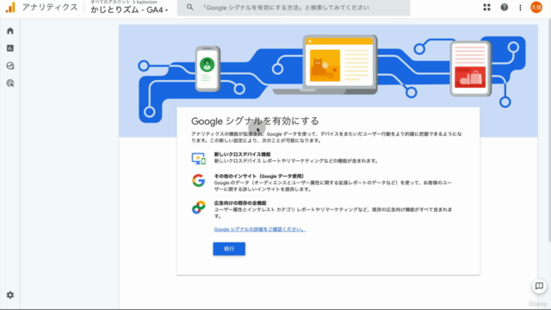
Task: Click the phone illustration in banner
Action: click(207, 69)
